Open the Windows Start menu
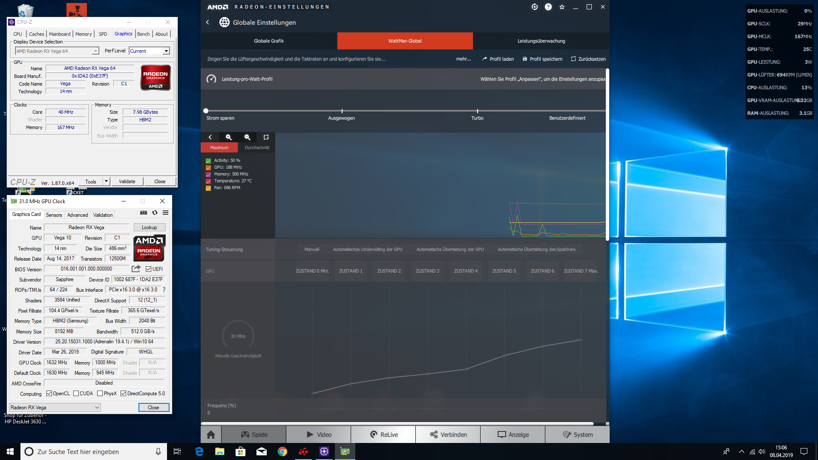The height and width of the screenshot is (460, 818). 10,451
